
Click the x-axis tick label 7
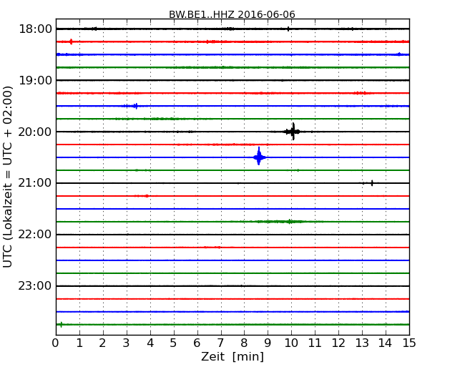pos(220,343)
